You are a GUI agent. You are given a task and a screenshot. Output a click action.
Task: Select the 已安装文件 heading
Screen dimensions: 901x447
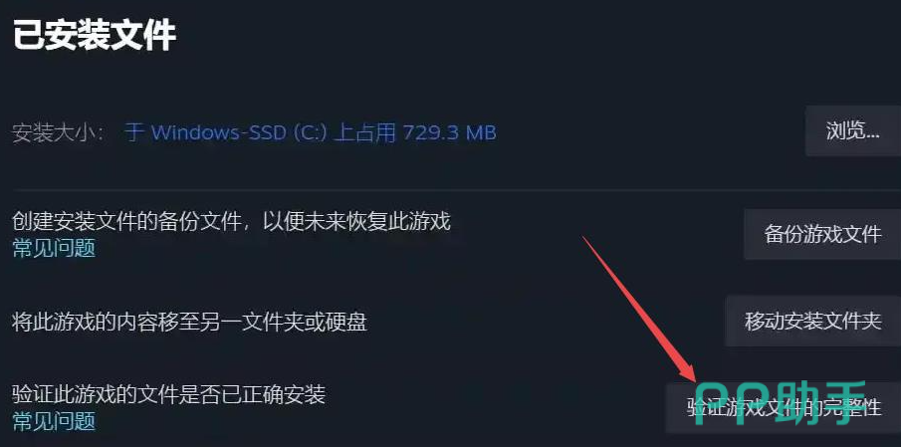coord(95,35)
